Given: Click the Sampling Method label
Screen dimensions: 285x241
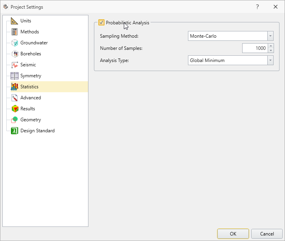Looking at the screenshot, I should pos(119,36).
